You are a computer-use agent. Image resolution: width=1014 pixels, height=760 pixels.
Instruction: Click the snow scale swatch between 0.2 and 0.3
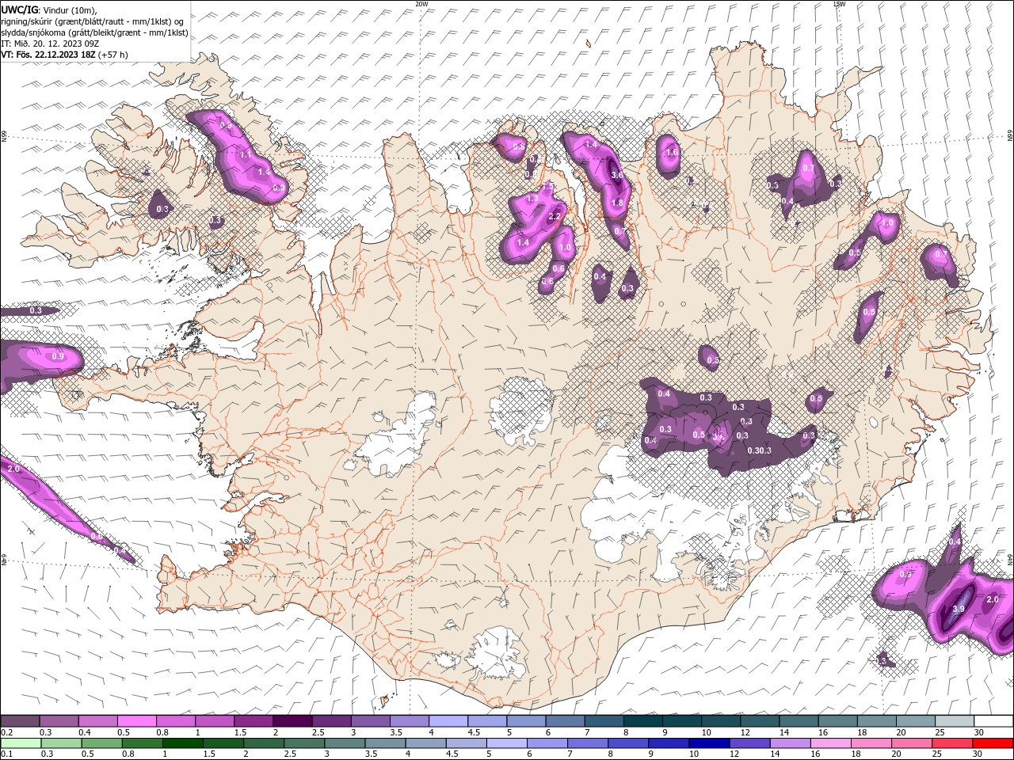coord(21,721)
